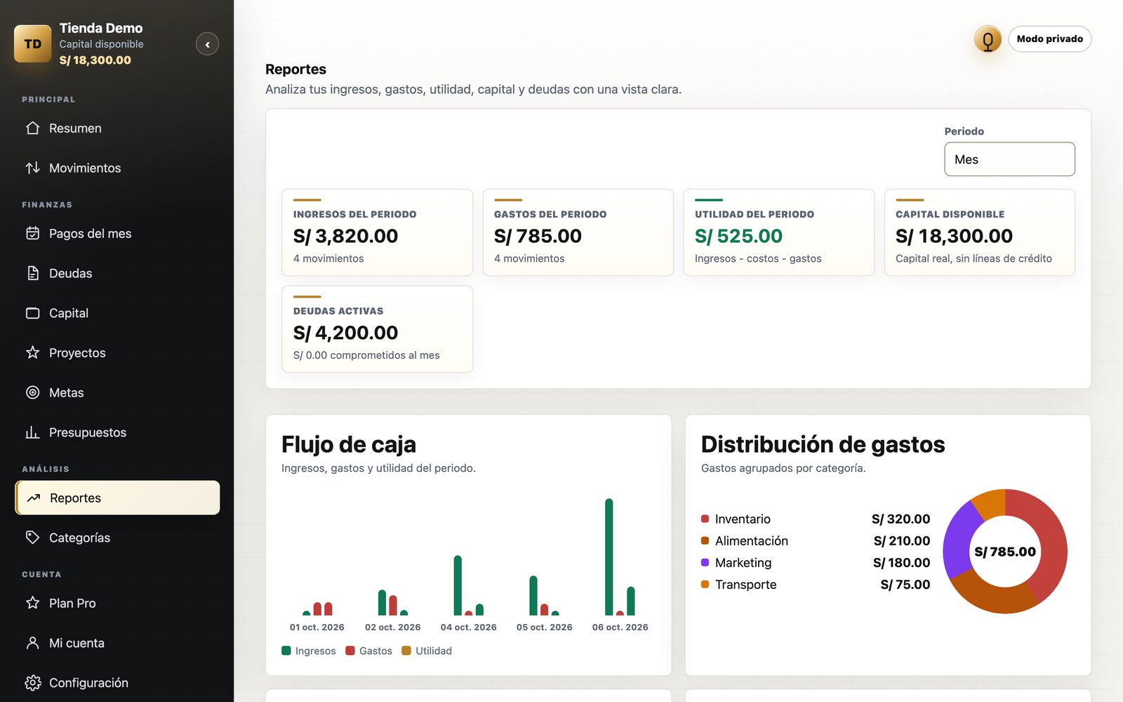
Task: Click the purple Marketing legend swatch
Action: coord(705,562)
